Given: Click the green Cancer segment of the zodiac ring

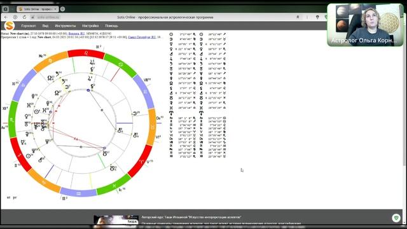Looking at the screenshot, I should [x=120, y=64].
